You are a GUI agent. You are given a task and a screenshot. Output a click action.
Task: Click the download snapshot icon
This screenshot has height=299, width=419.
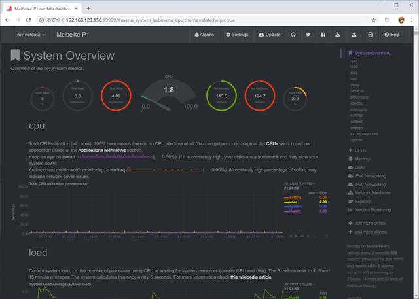pyautogui.click(x=338, y=35)
